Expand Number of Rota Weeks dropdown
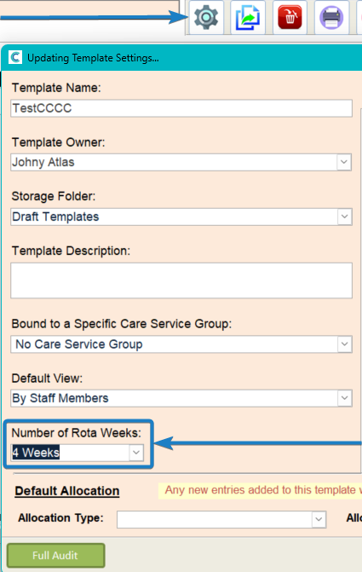362x572 pixels. [x=136, y=453]
